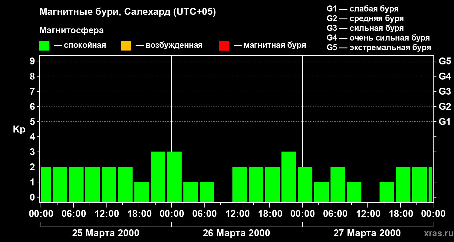The image size is (454, 242).
Task: Click the right-axis 'G4' storm level label
Action: click(x=445, y=76)
